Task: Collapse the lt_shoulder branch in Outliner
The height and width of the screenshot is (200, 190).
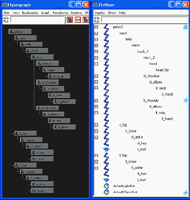Action: click(96, 101)
